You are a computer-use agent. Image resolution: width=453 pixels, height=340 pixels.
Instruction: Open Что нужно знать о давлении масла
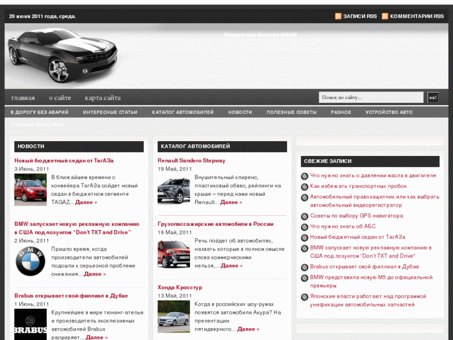click(x=373, y=175)
